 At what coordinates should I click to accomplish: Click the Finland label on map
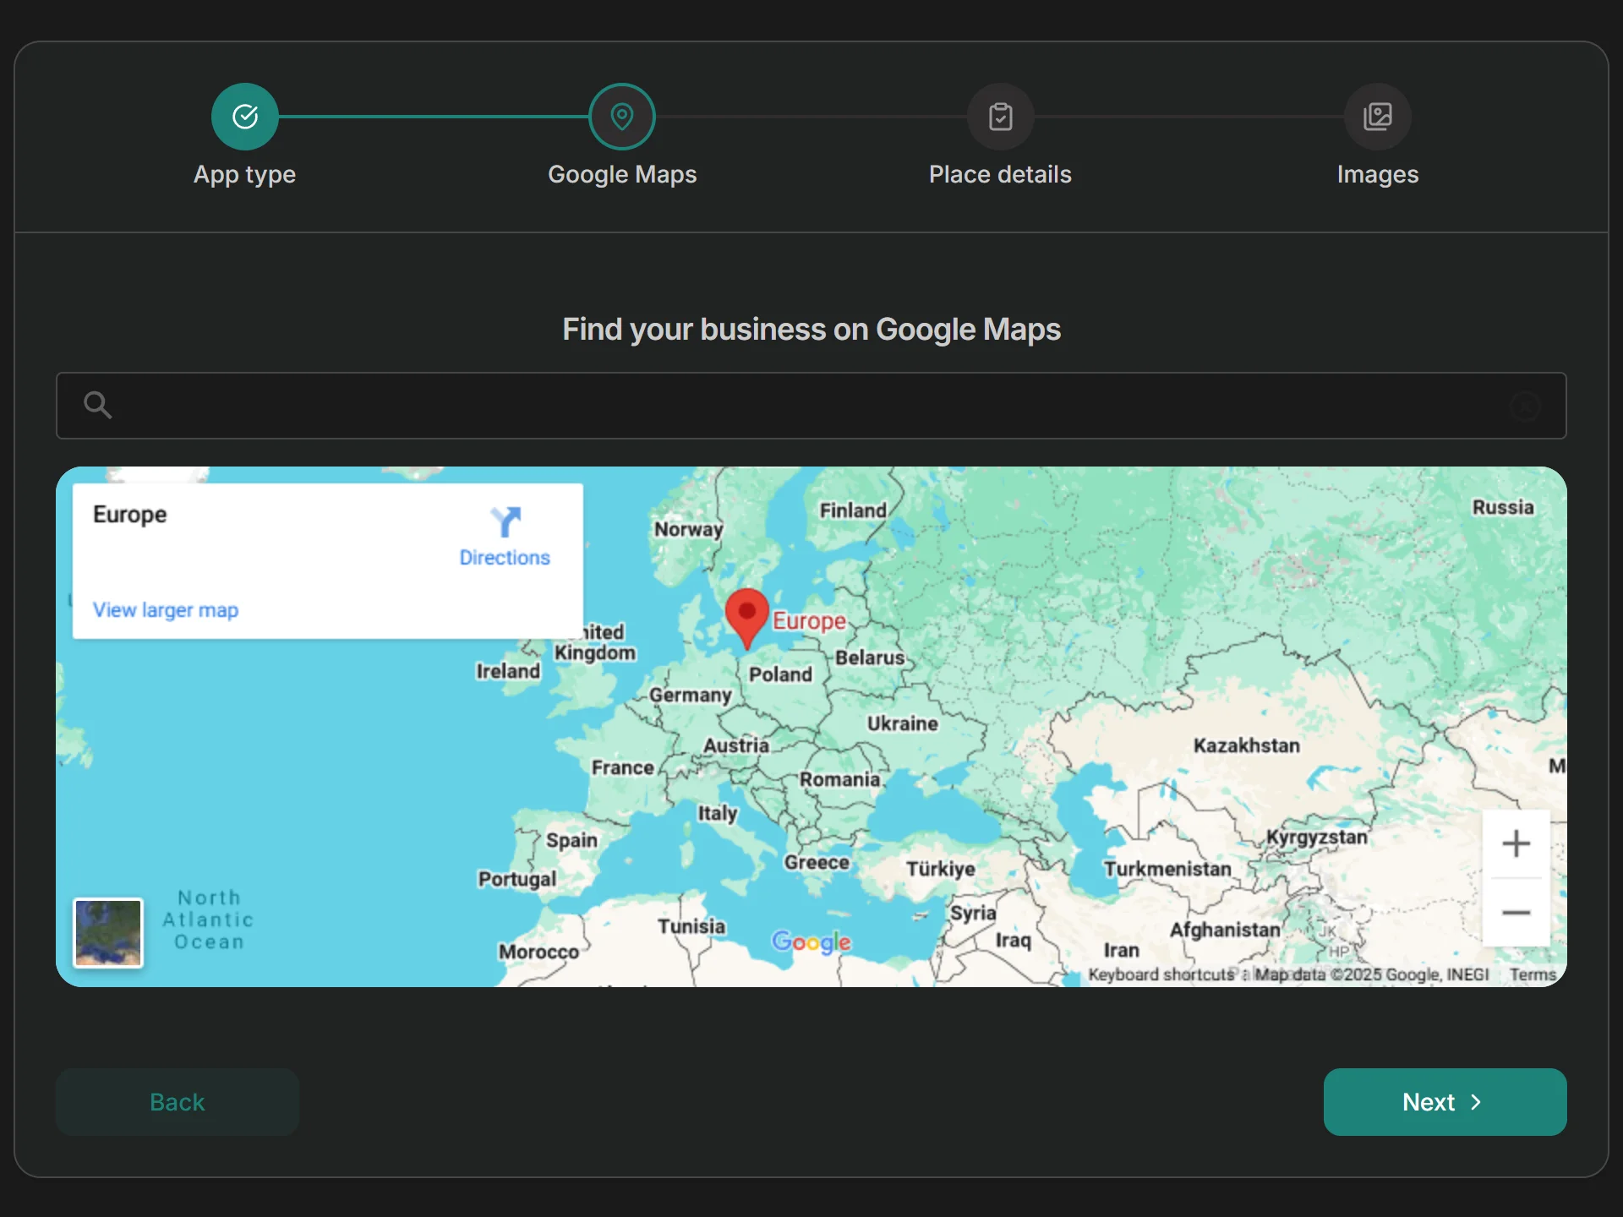[x=854, y=510]
